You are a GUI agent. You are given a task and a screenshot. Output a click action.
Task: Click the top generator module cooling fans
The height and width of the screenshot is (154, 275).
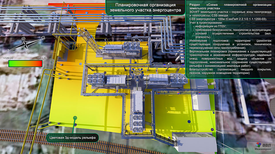tap(132, 45)
